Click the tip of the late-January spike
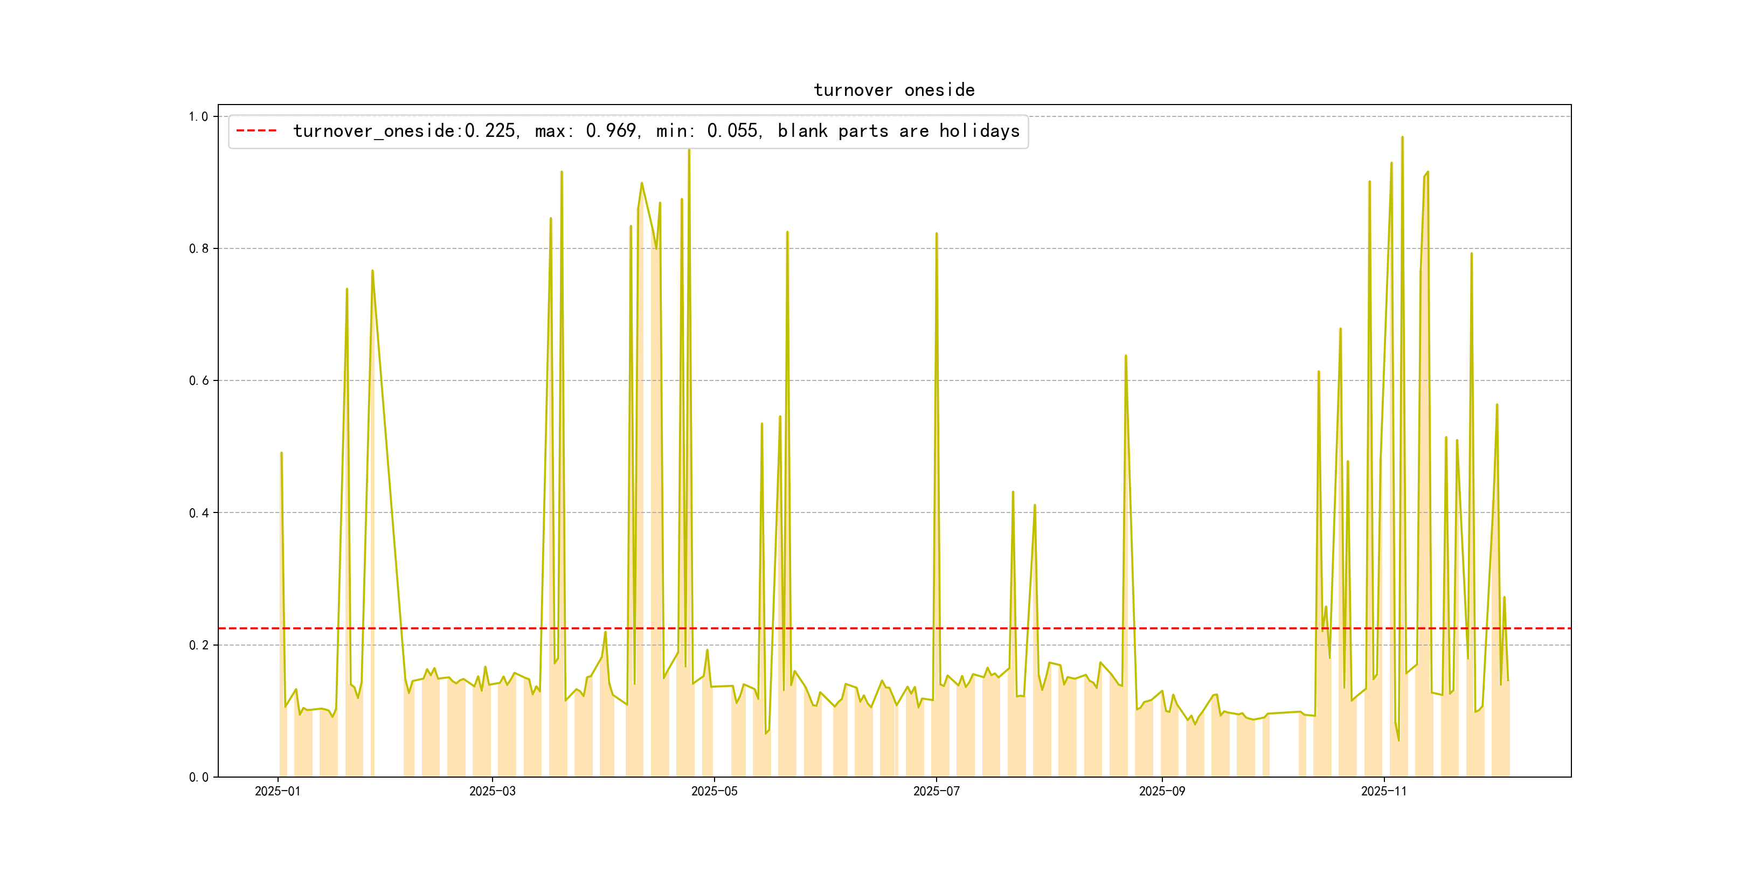The image size is (1746, 873). point(372,271)
